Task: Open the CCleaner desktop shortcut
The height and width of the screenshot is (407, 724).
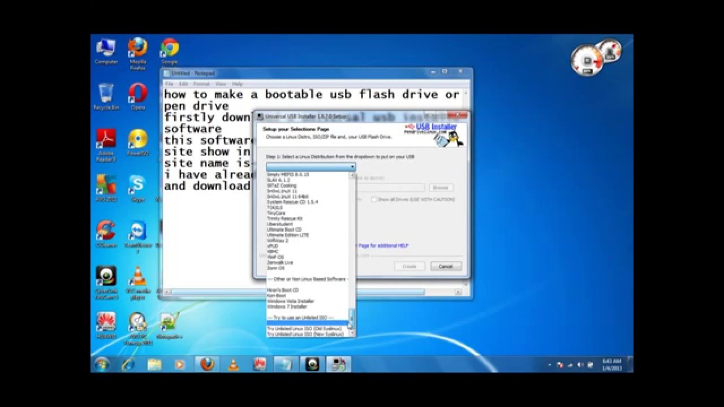Action: (106, 233)
